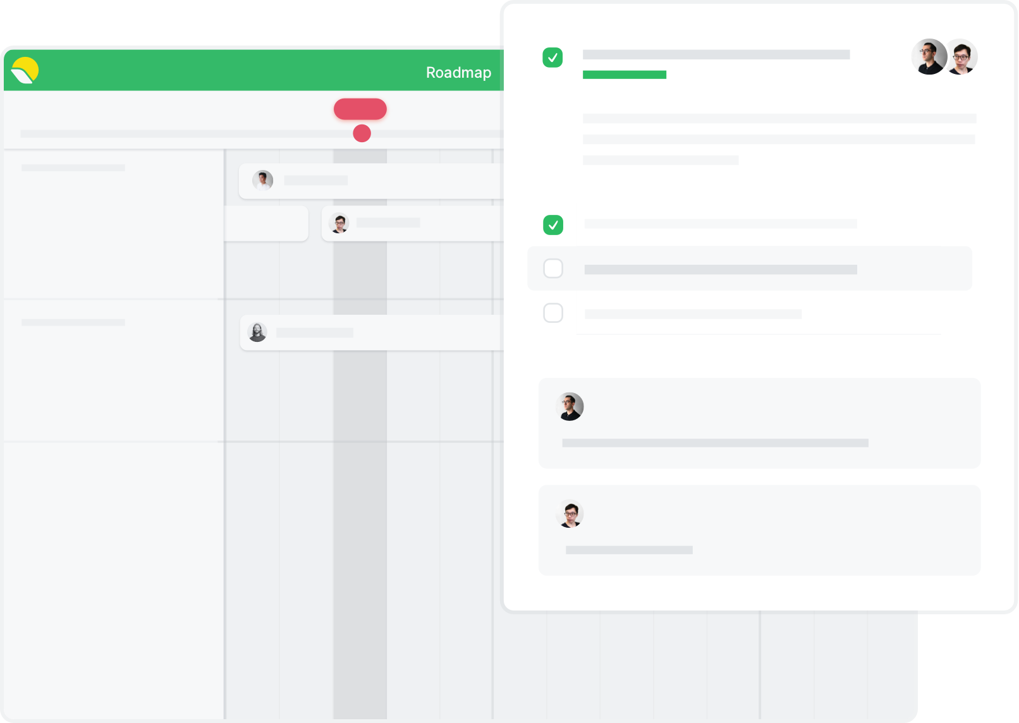Open second-row task bar with glasses avatar
The image size is (1019, 723).
413,223
